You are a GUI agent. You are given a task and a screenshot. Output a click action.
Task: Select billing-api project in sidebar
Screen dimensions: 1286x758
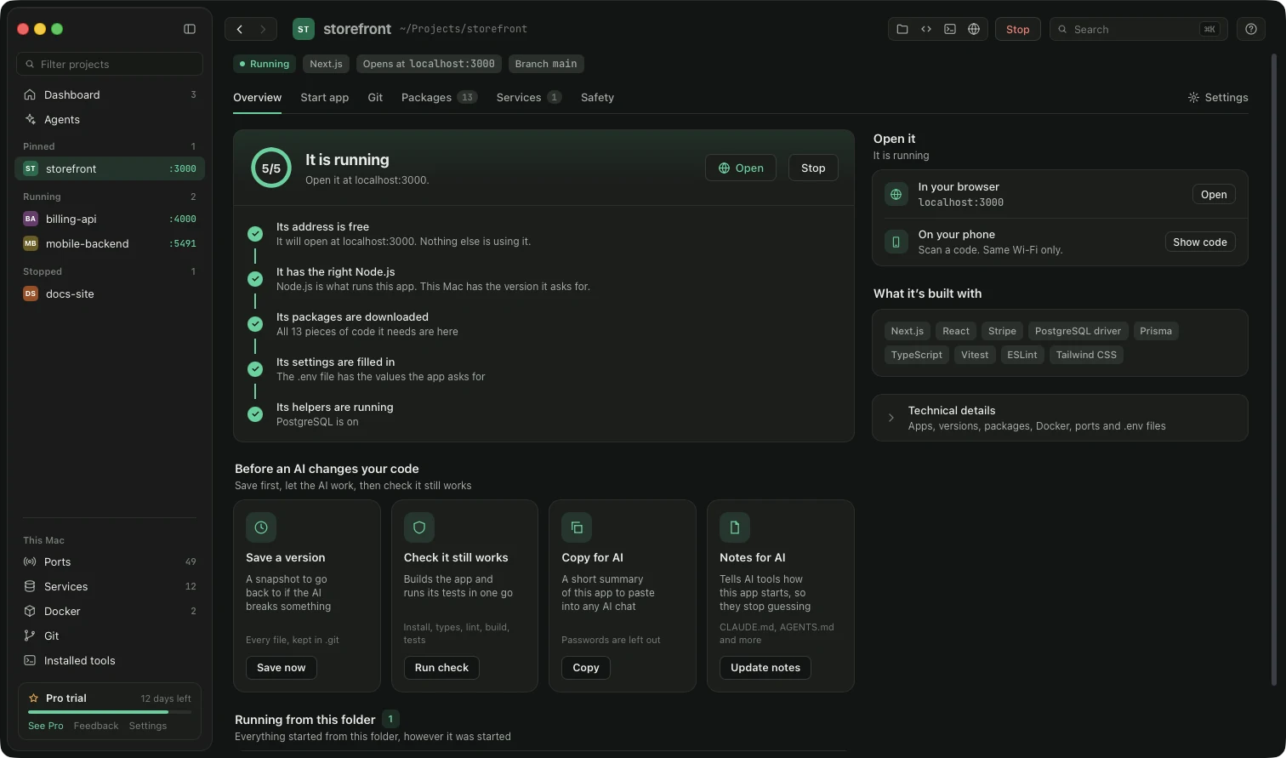click(110, 219)
